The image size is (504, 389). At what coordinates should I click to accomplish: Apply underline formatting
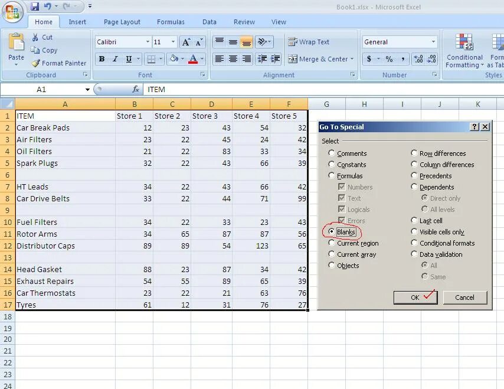click(129, 59)
